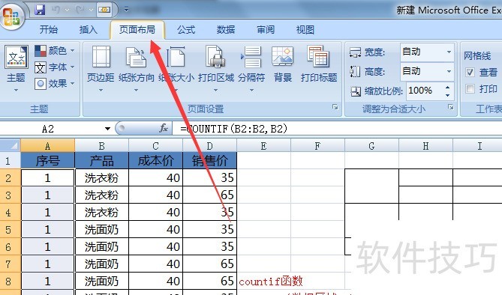Launch the 调整为合适大小 dialog launcher
Viewport: 502px width, 295px height.
(451, 107)
